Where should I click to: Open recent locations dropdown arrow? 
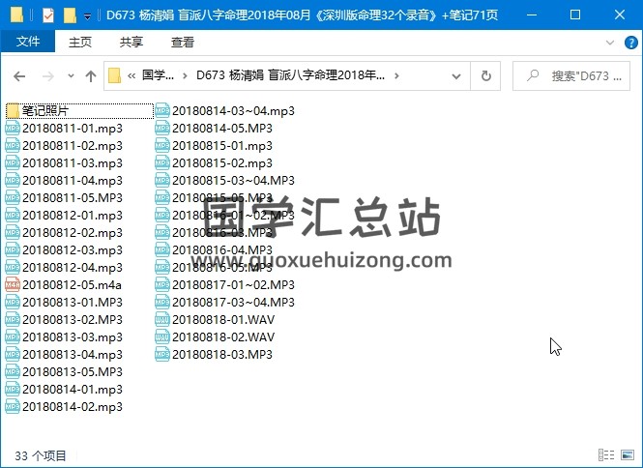70,76
